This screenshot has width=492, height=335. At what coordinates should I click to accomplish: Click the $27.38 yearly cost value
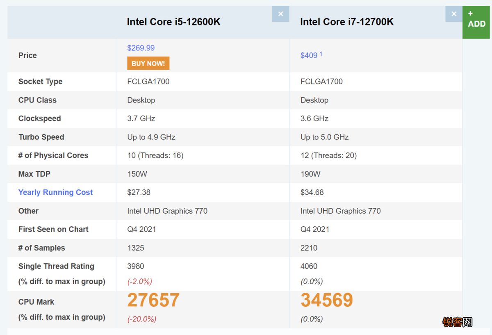pyautogui.click(x=139, y=192)
